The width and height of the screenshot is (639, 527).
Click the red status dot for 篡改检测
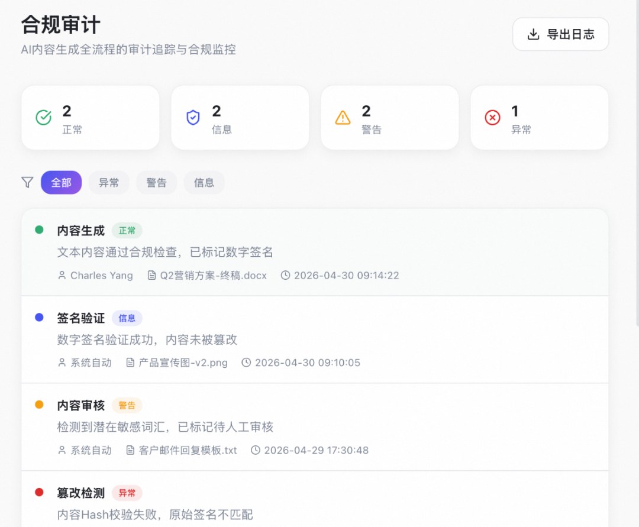click(x=39, y=492)
